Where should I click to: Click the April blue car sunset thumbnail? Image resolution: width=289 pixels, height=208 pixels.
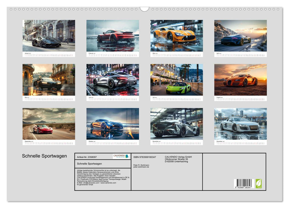tap(240, 36)
